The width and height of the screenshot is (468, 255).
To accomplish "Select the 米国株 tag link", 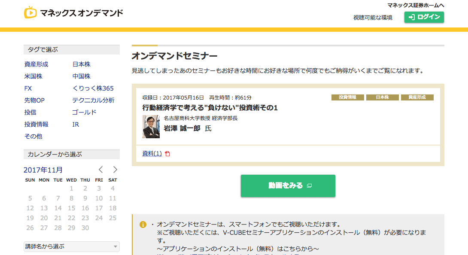I will [33, 76].
